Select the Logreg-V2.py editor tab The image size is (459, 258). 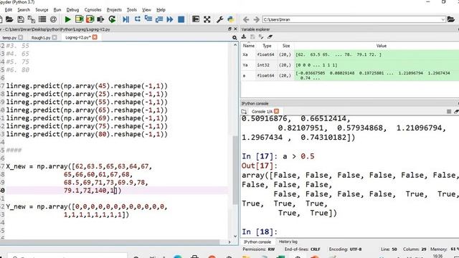coord(78,37)
